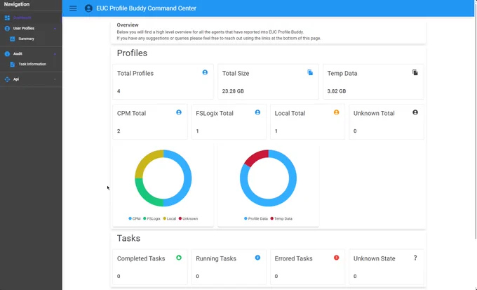Click the blue Running Tasks icon

point(257,258)
